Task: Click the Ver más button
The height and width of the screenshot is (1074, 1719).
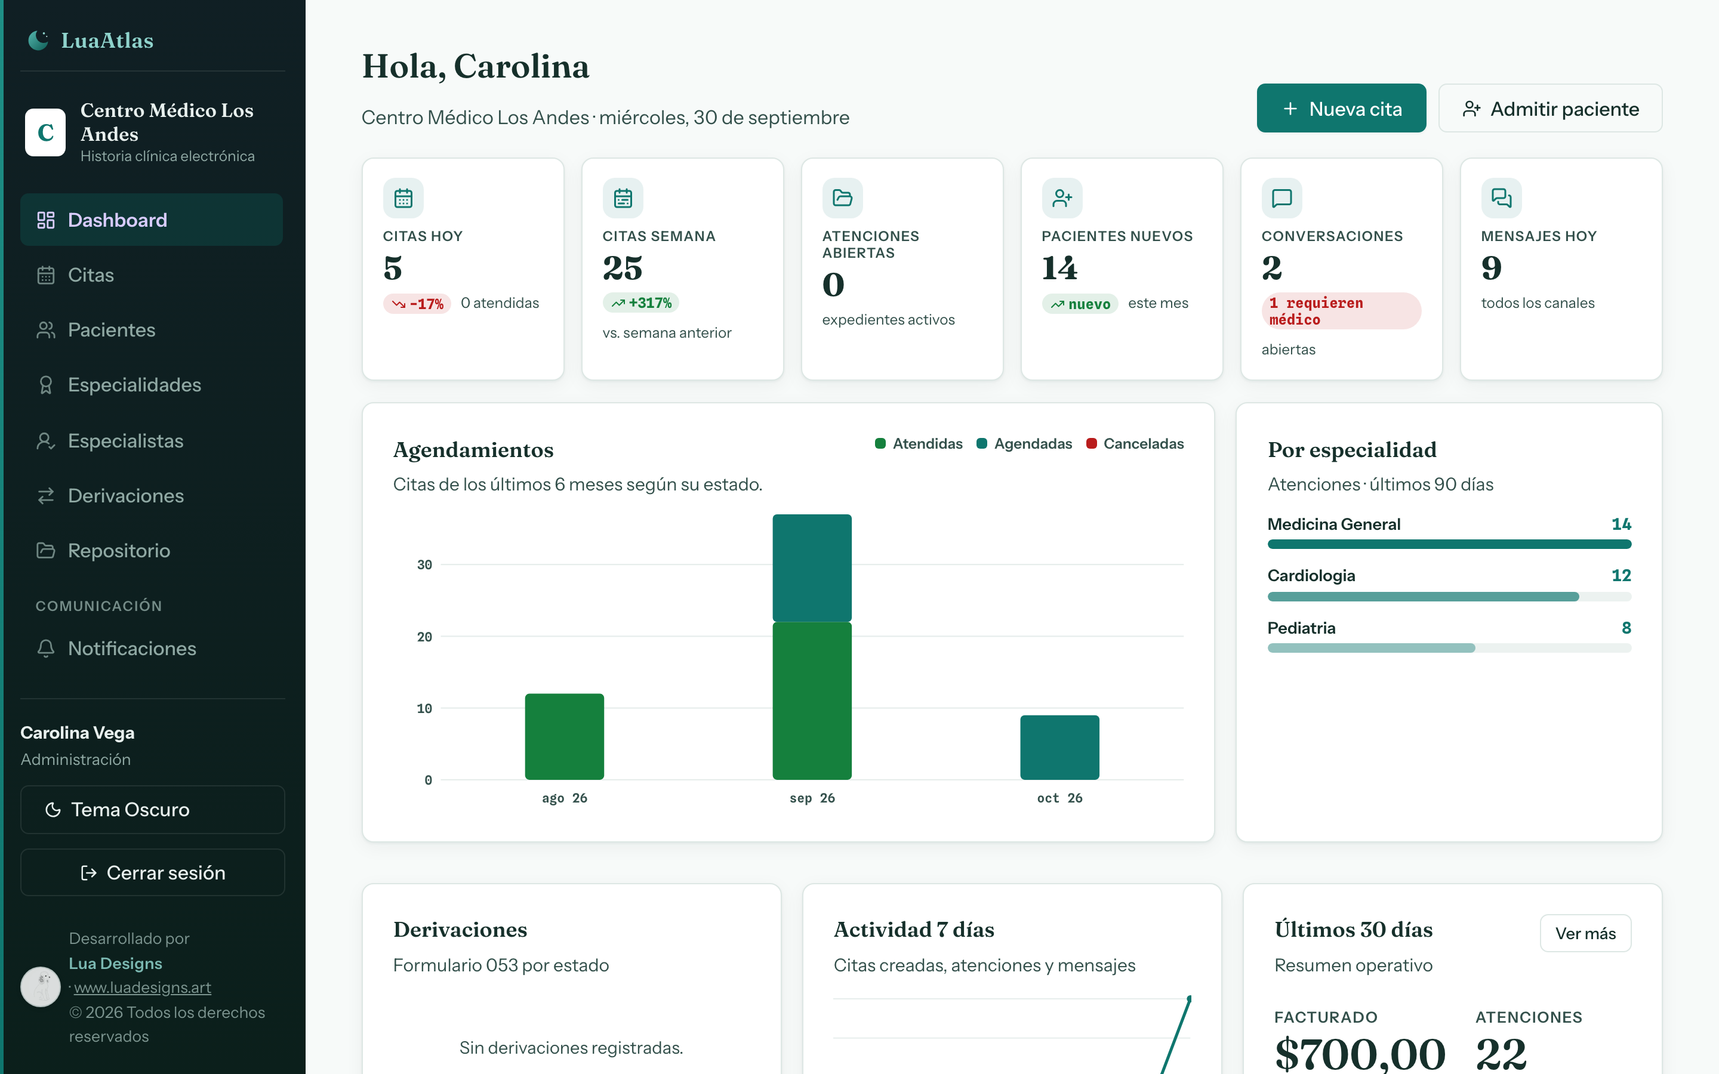Action: (x=1585, y=933)
